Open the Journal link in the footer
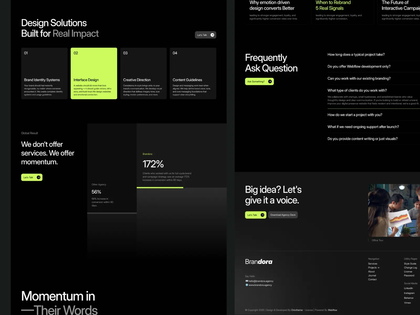Image resolution: width=420 pixels, height=315 pixels. pyautogui.click(x=372, y=276)
